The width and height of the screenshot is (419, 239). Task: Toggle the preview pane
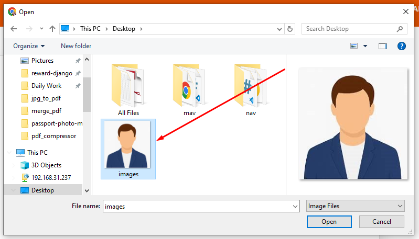[x=383, y=46]
